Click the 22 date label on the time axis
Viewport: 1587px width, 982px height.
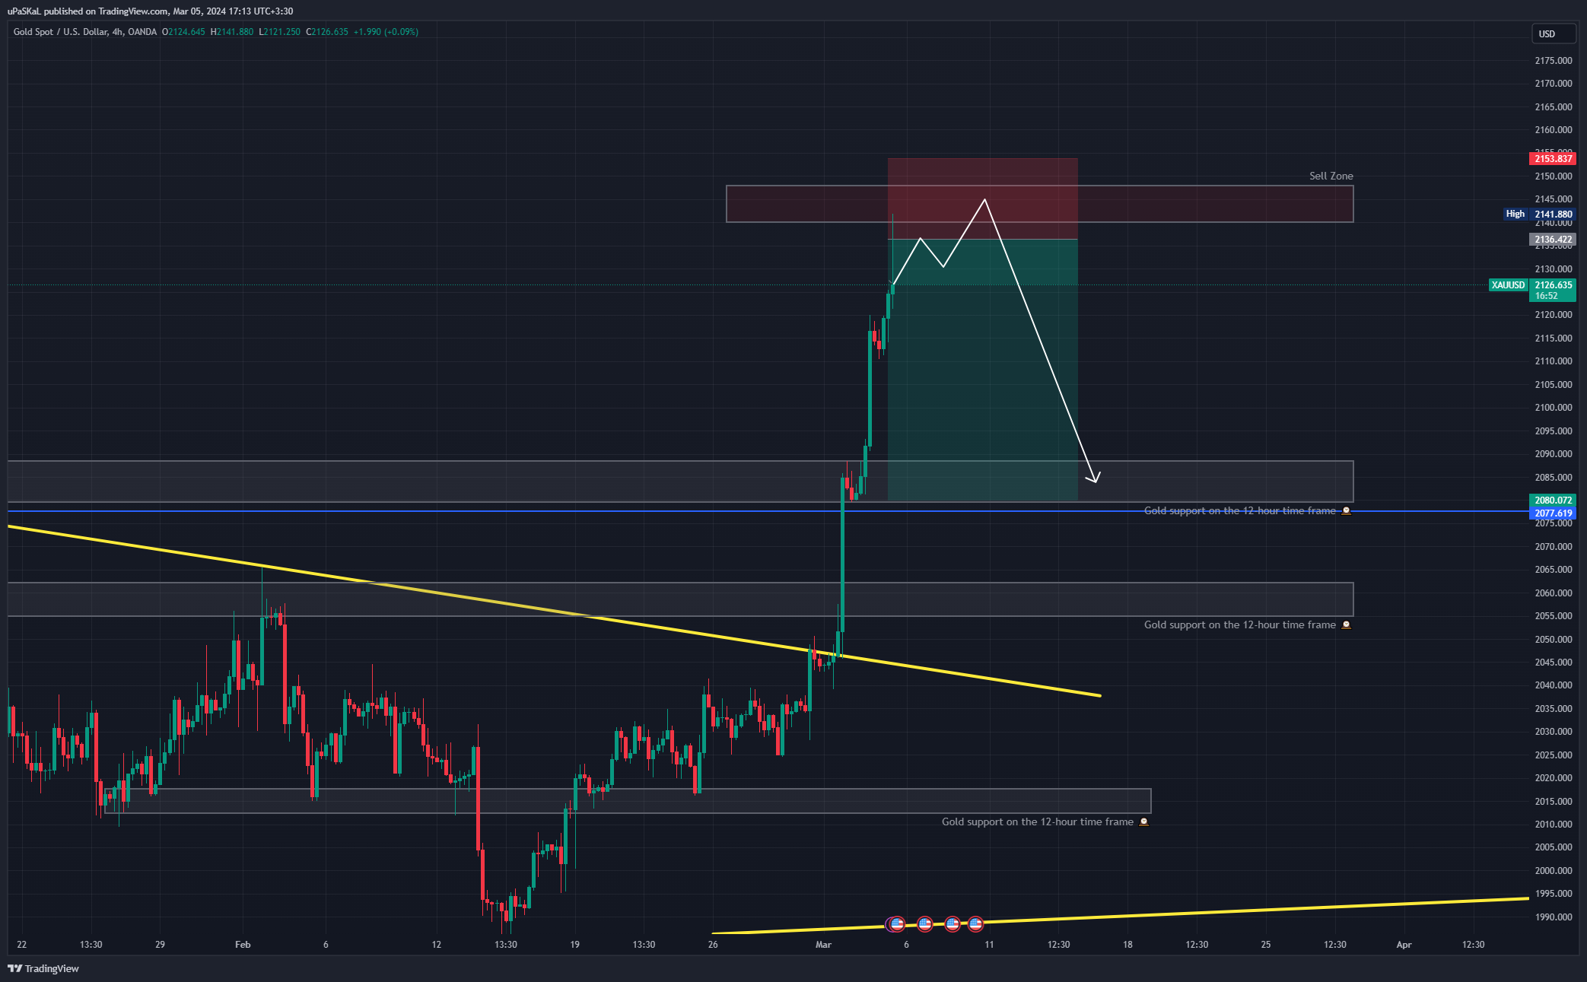click(x=21, y=945)
